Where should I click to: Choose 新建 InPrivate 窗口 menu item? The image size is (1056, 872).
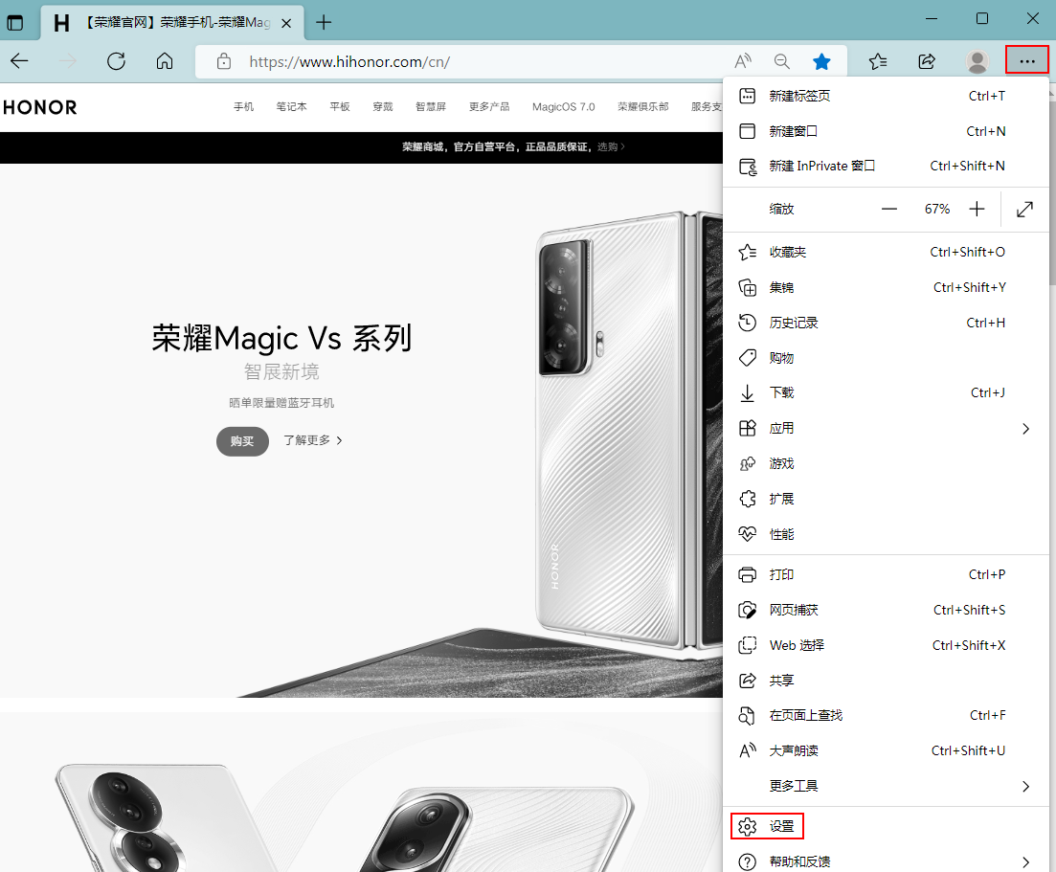[x=821, y=166]
